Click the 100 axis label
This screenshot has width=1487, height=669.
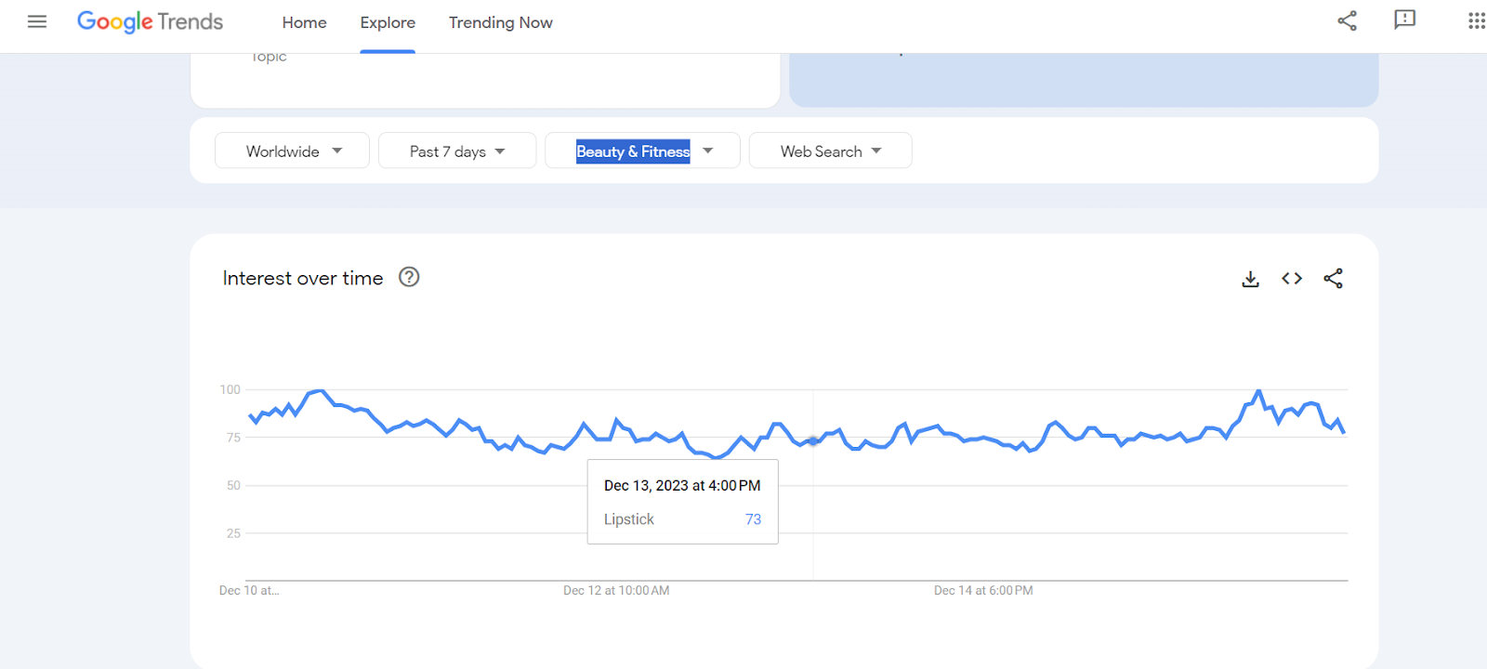pyautogui.click(x=230, y=389)
